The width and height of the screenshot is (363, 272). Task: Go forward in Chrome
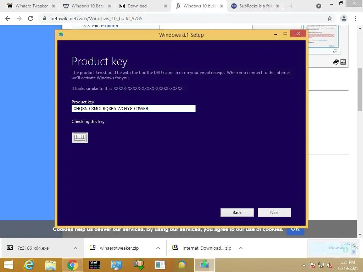click(x=19, y=18)
